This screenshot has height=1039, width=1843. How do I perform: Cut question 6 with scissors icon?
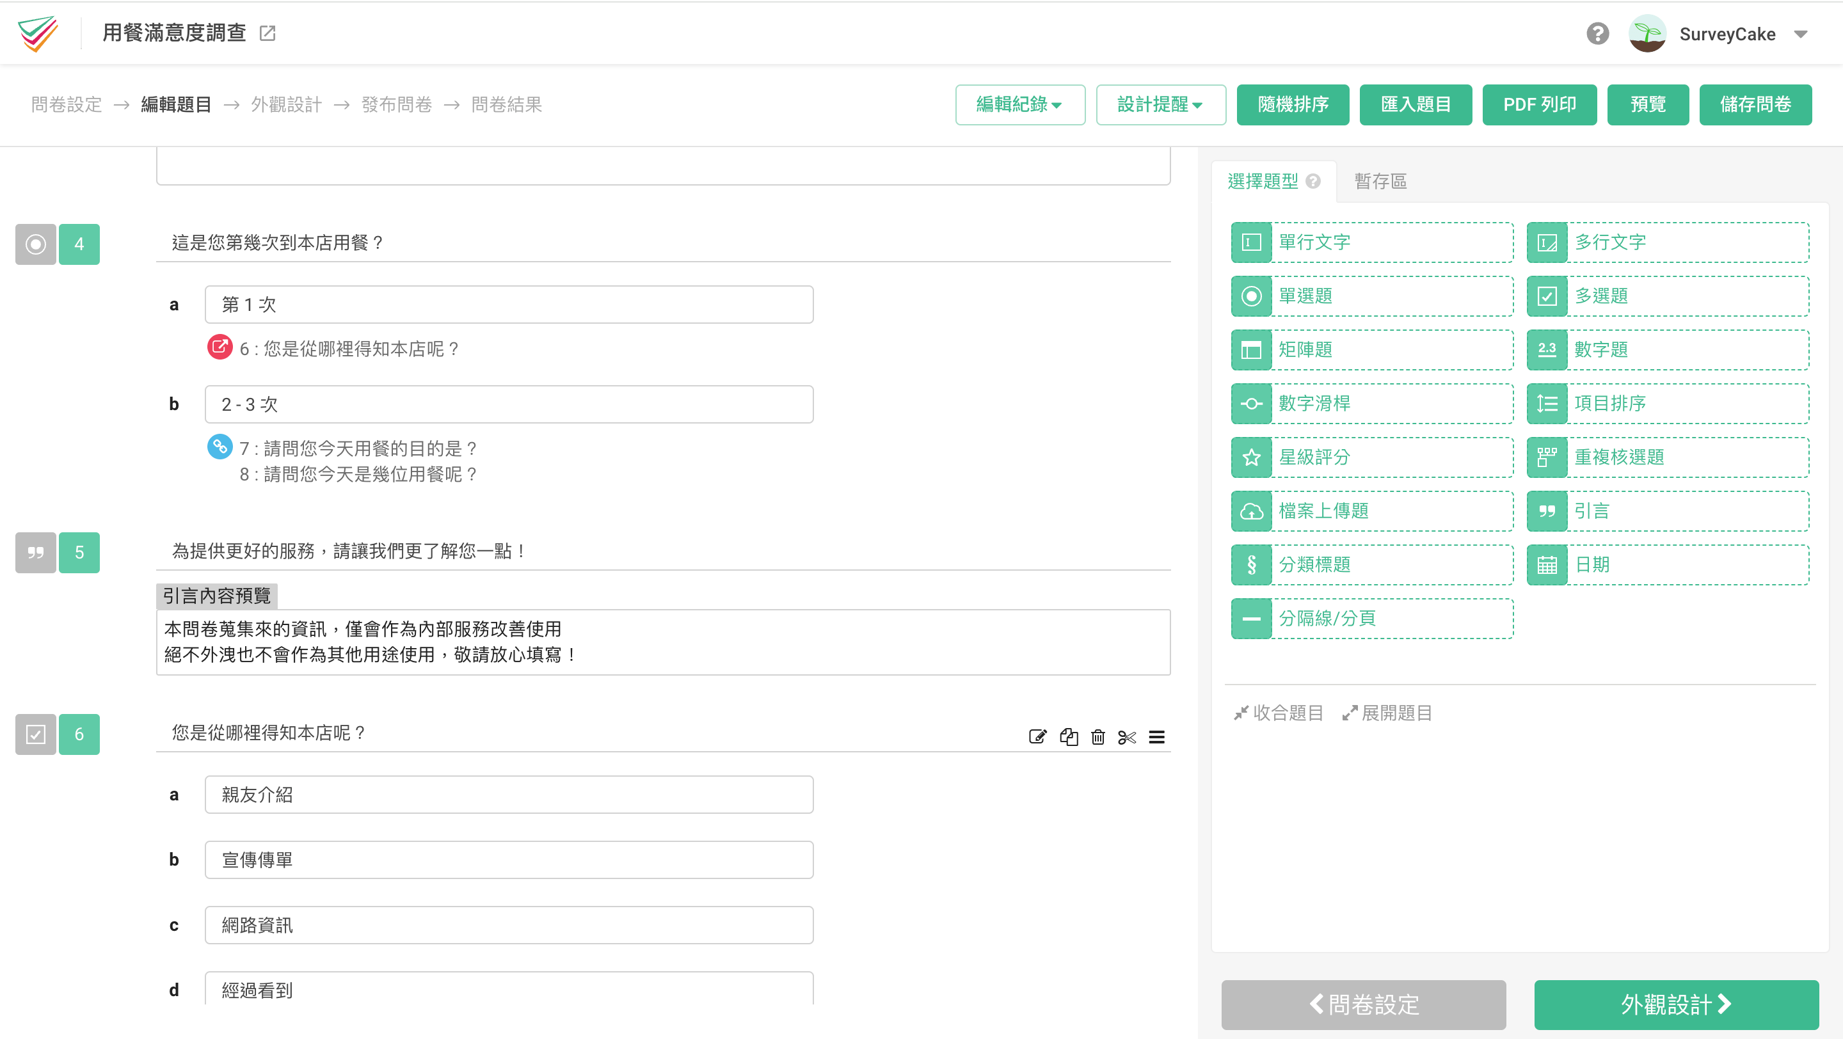(1127, 736)
